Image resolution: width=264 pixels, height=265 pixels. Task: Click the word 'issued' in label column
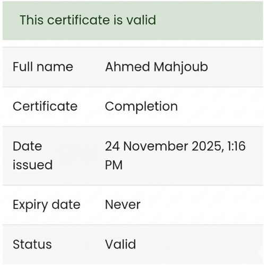32,165
